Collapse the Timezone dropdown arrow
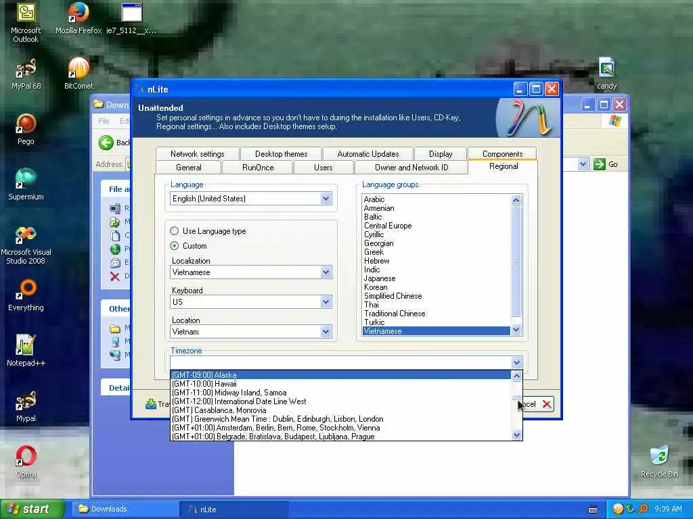 [516, 363]
